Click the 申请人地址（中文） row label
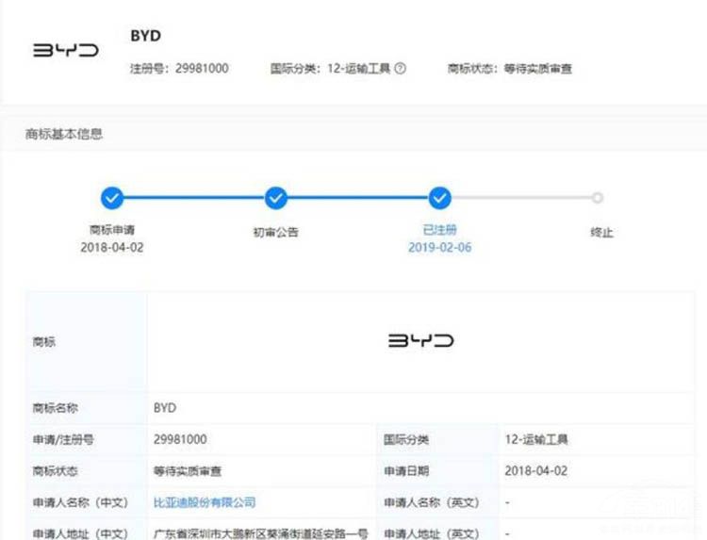This screenshot has width=707, height=540. click(80, 533)
